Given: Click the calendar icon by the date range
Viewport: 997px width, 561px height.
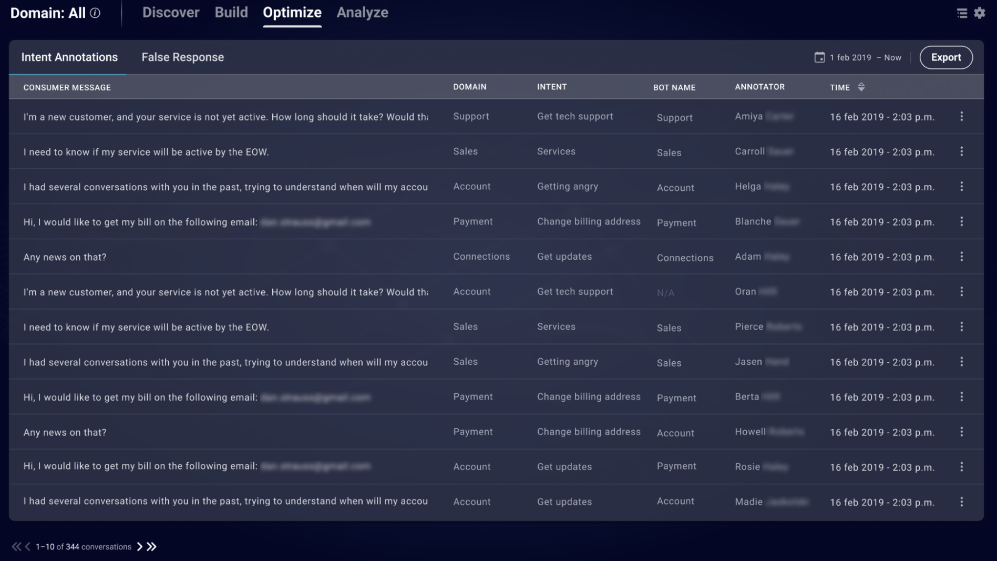Looking at the screenshot, I should pos(819,57).
